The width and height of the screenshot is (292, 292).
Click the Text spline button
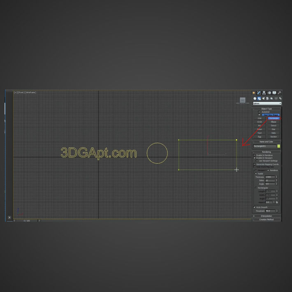click(x=260, y=133)
